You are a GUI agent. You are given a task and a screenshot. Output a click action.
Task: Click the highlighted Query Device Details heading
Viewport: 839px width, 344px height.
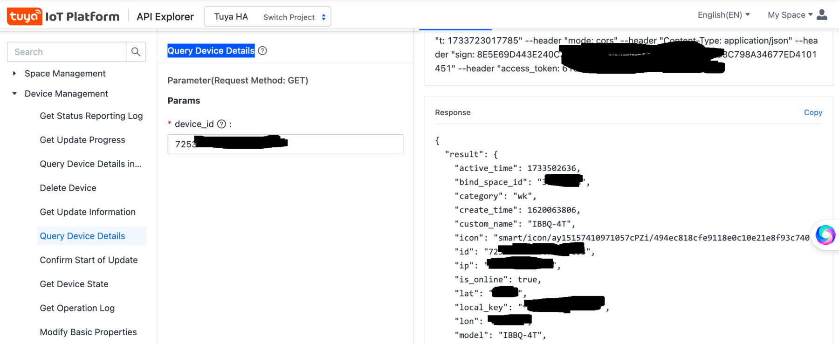pyautogui.click(x=211, y=51)
